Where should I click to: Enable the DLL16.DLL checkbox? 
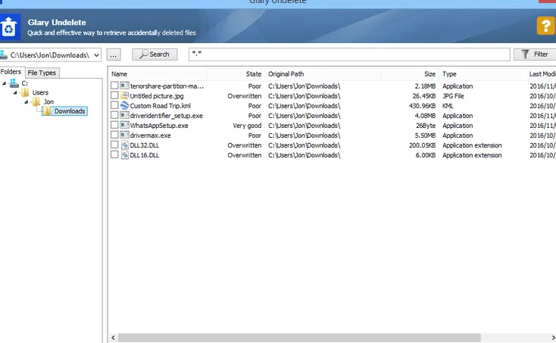(x=114, y=155)
